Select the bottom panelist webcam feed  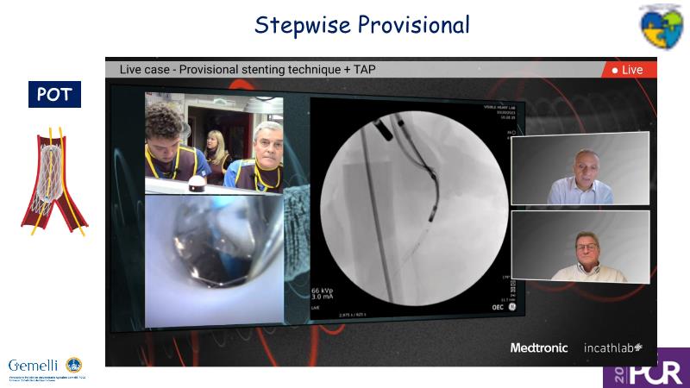(580, 247)
